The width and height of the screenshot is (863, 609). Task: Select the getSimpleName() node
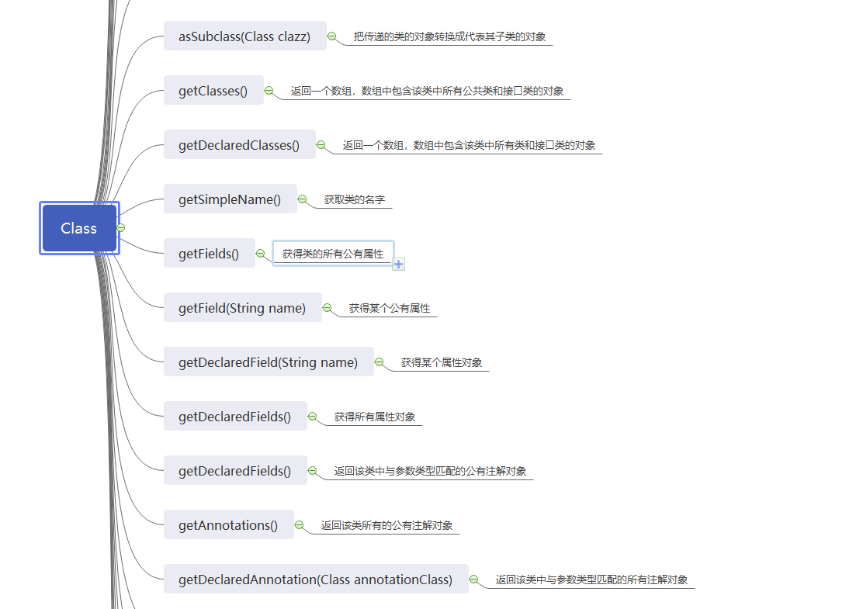pos(230,199)
